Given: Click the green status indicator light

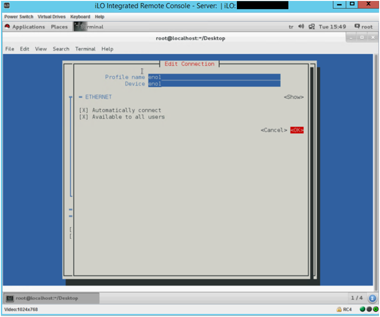Looking at the screenshot, I should coord(362,309).
